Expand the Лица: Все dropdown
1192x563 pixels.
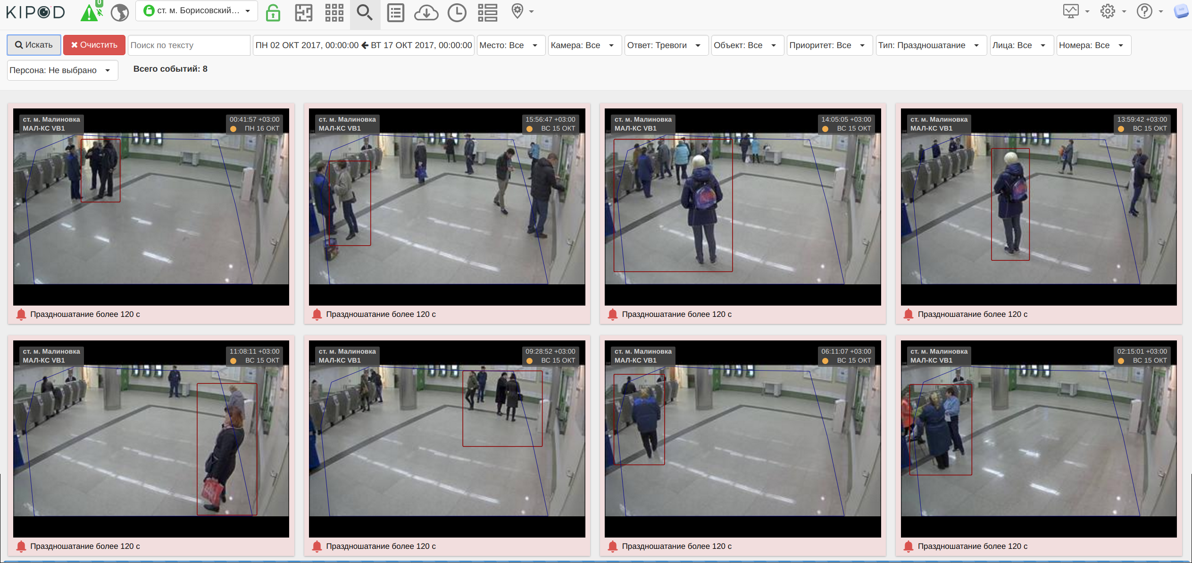click(x=1021, y=45)
